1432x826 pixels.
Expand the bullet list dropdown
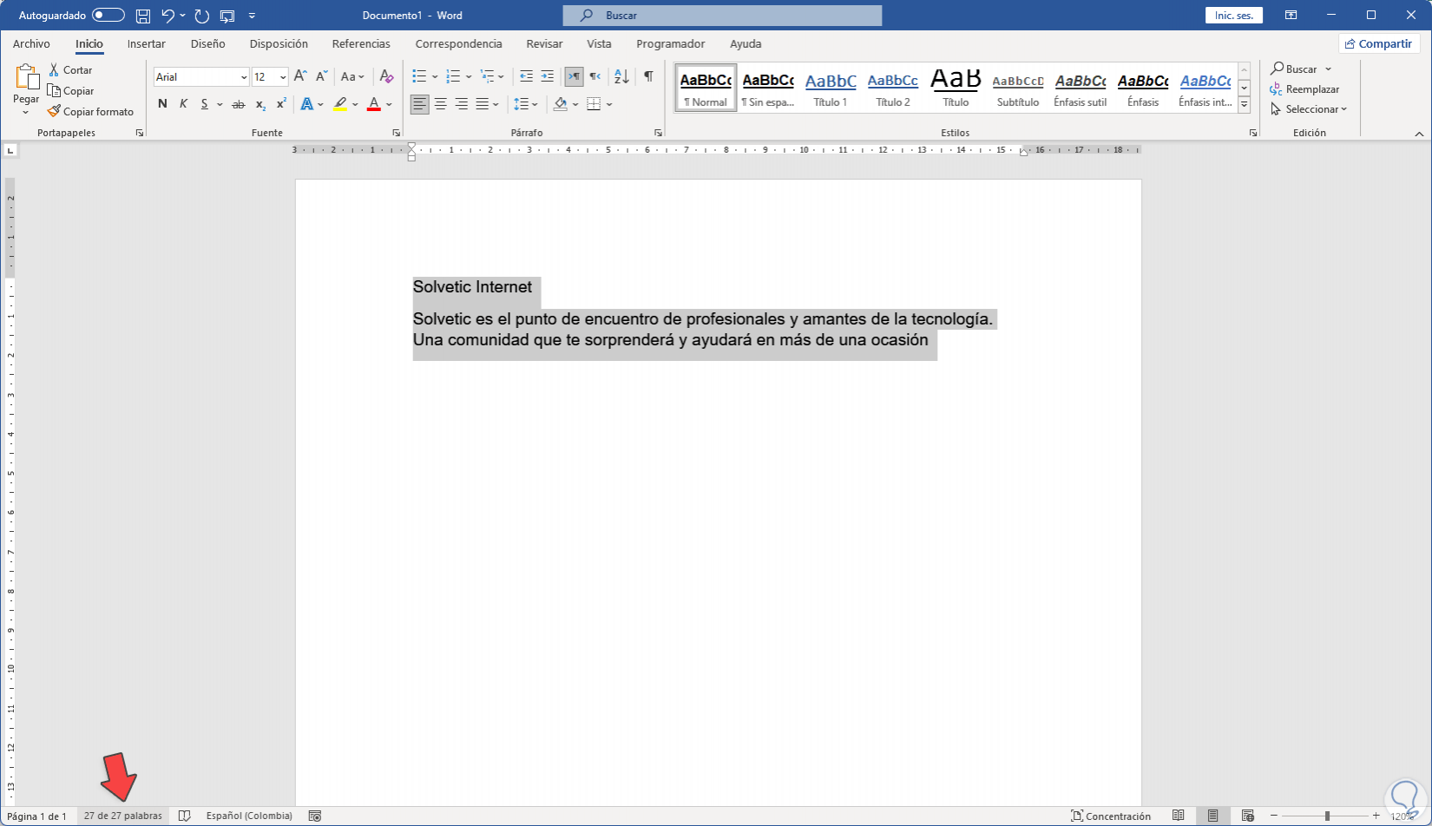point(435,76)
